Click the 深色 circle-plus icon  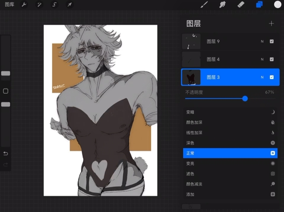[x=273, y=143]
